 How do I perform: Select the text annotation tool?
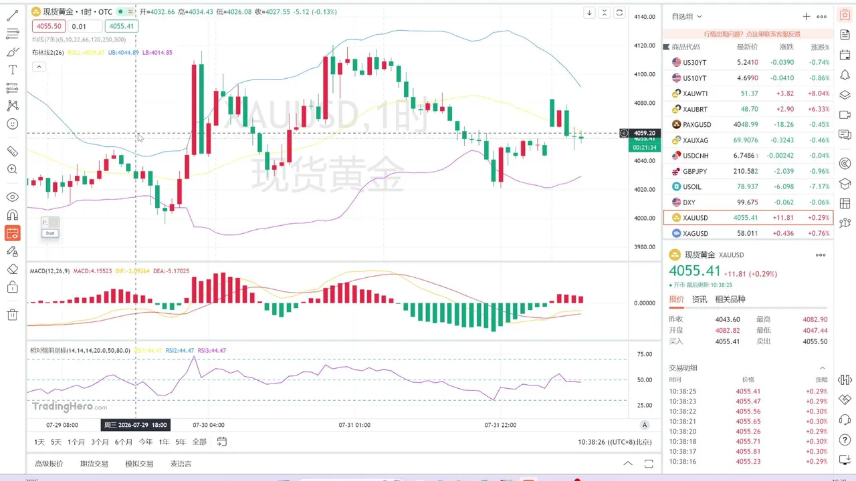click(x=12, y=69)
